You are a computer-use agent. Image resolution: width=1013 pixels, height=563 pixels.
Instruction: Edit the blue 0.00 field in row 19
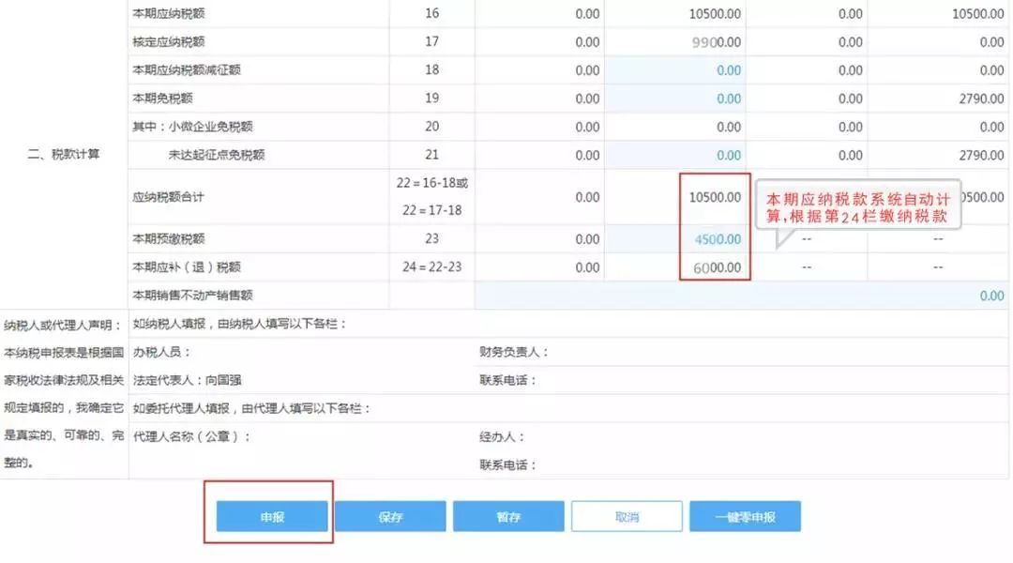[675, 99]
